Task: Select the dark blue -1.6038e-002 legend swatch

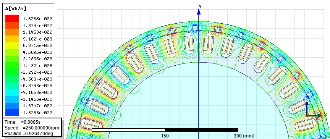Action: coord(12,113)
